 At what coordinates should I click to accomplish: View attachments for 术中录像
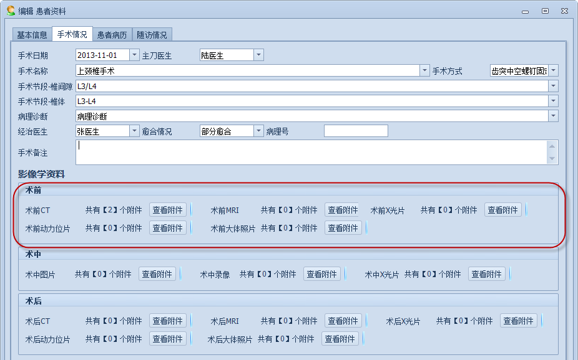point(322,274)
